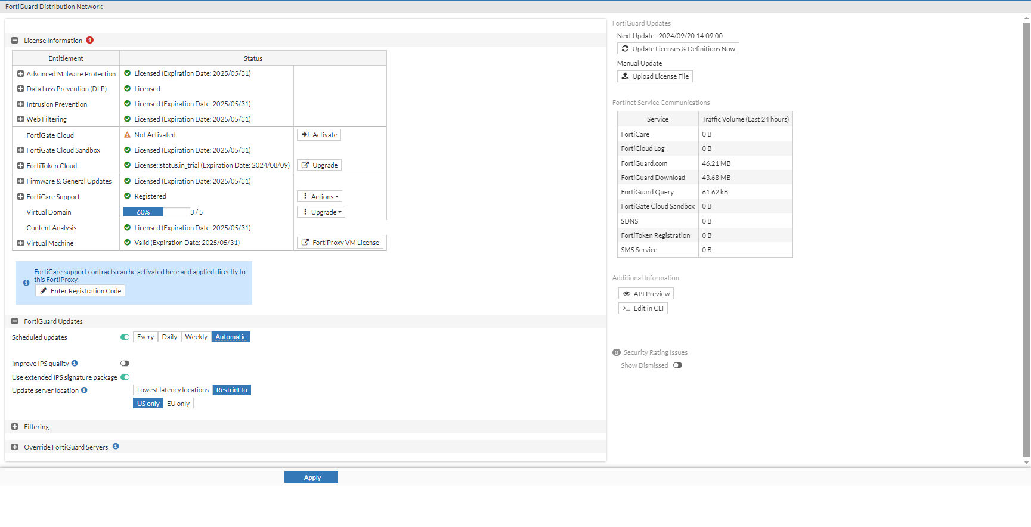Click the info icon beside Update server location

coord(84,390)
